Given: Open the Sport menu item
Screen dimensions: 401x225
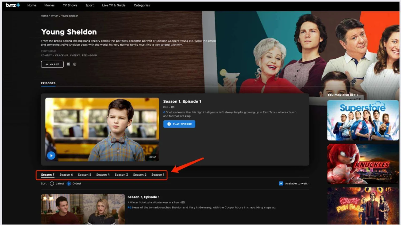Looking at the screenshot, I should tap(90, 5).
